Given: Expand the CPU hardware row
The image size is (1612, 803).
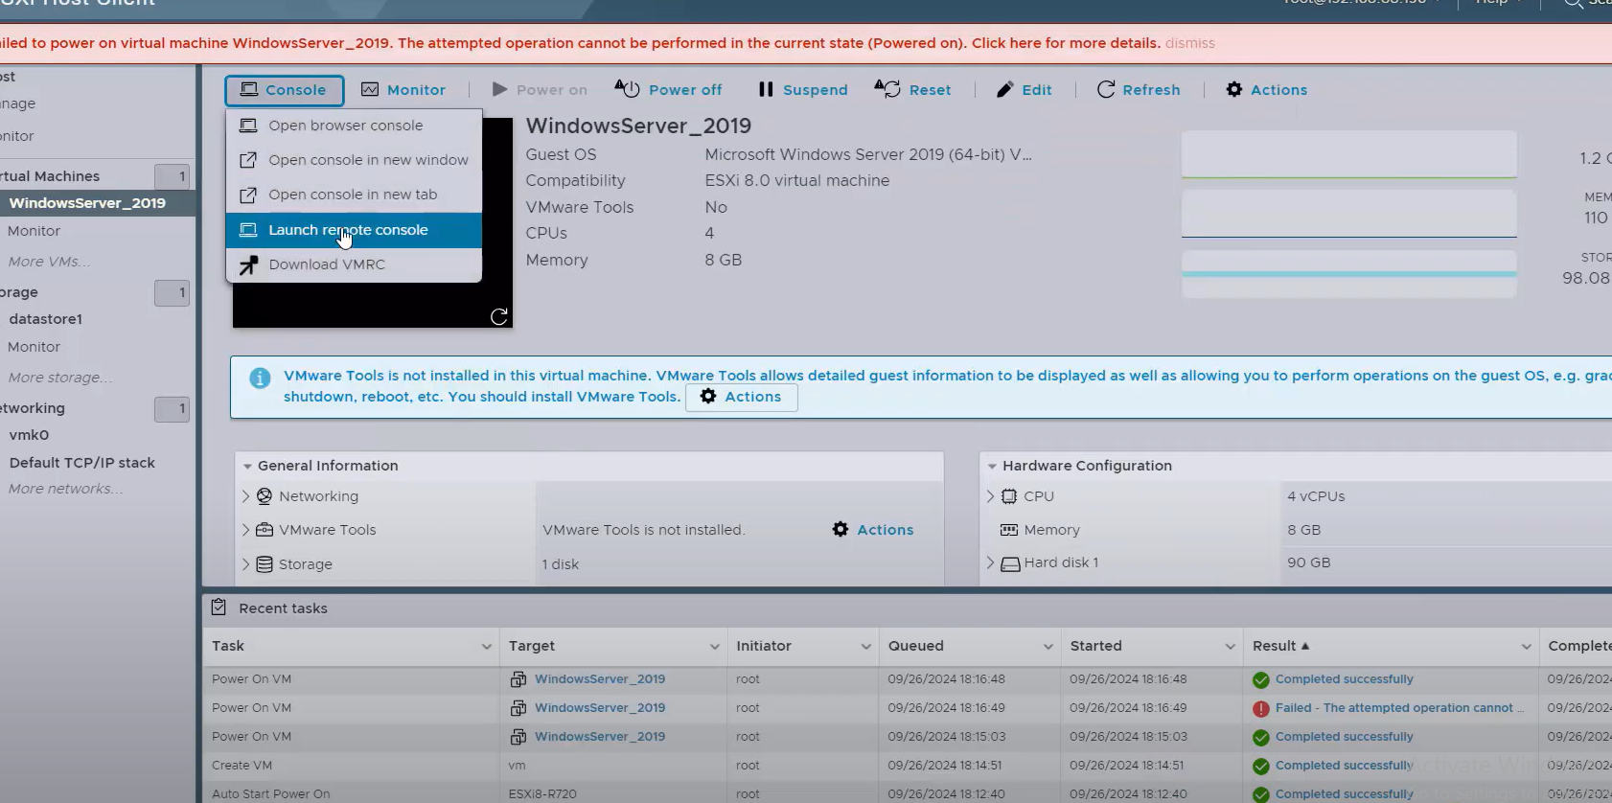Looking at the screenshot, I should pos(990,496).
